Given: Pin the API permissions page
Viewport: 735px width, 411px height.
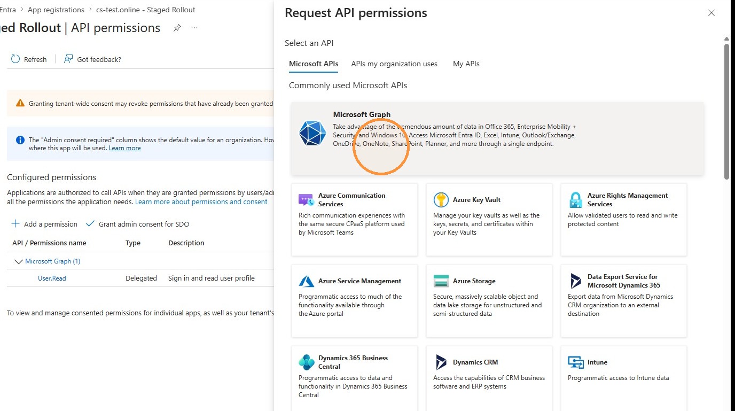Looking at the screenshot, I should click(x=177, y=28).
